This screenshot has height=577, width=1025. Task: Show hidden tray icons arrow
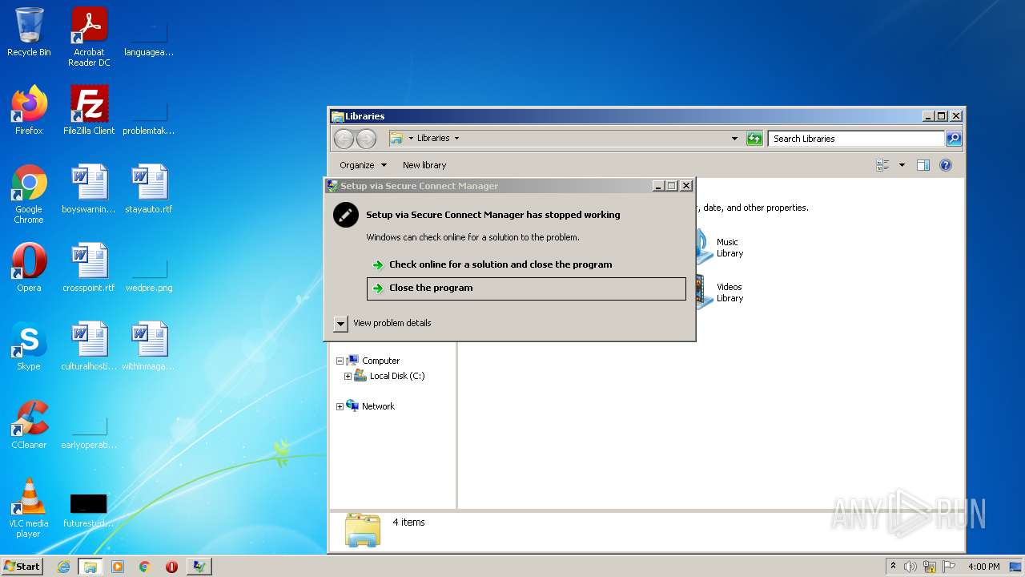(893, 567)
